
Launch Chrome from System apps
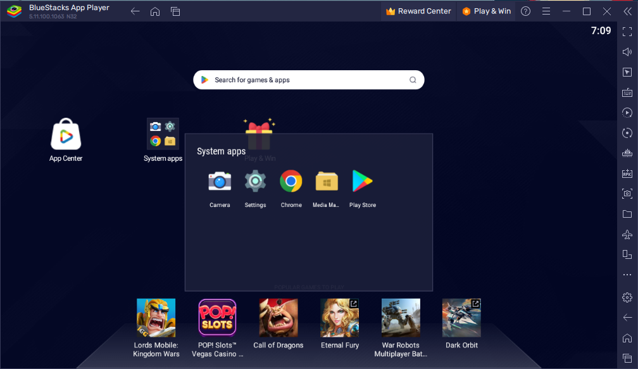291,189
